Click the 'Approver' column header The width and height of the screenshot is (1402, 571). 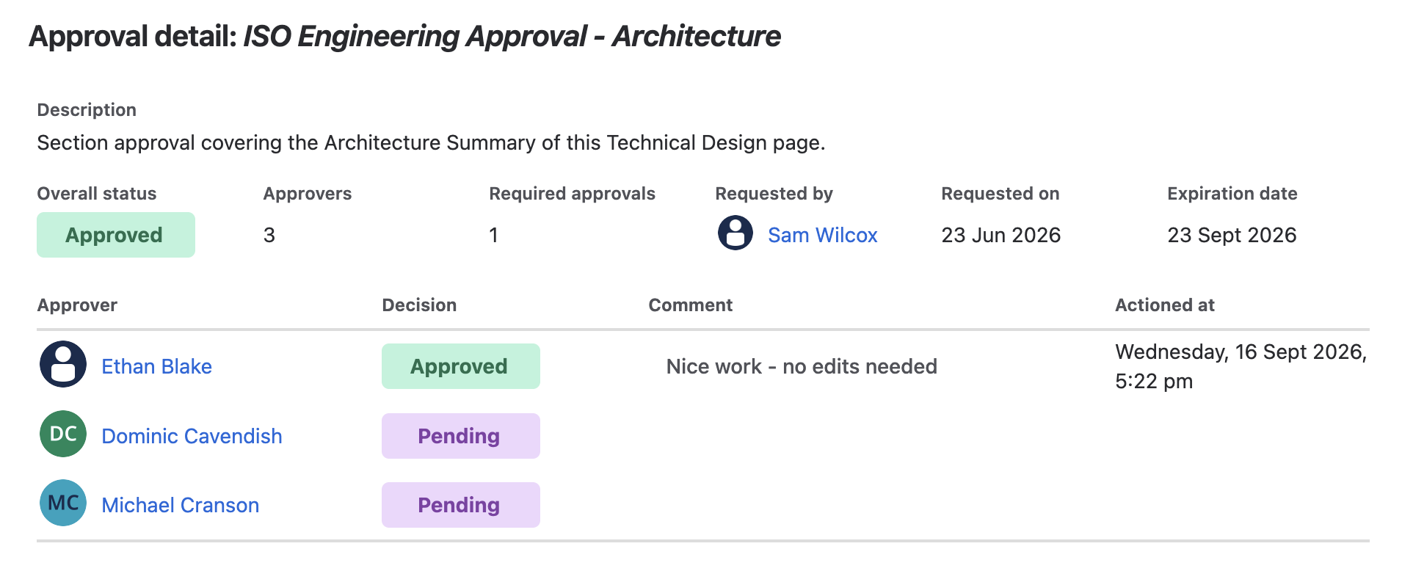click(77, 305)
